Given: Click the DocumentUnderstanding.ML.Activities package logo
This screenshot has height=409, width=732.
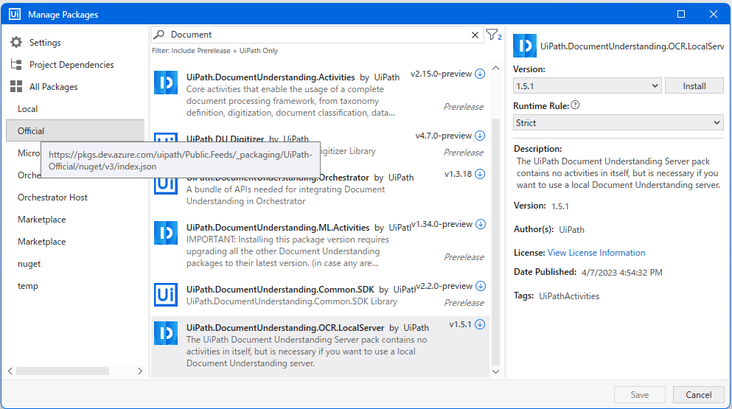Looking at the screenshot, I should click(x=166, y=233).
